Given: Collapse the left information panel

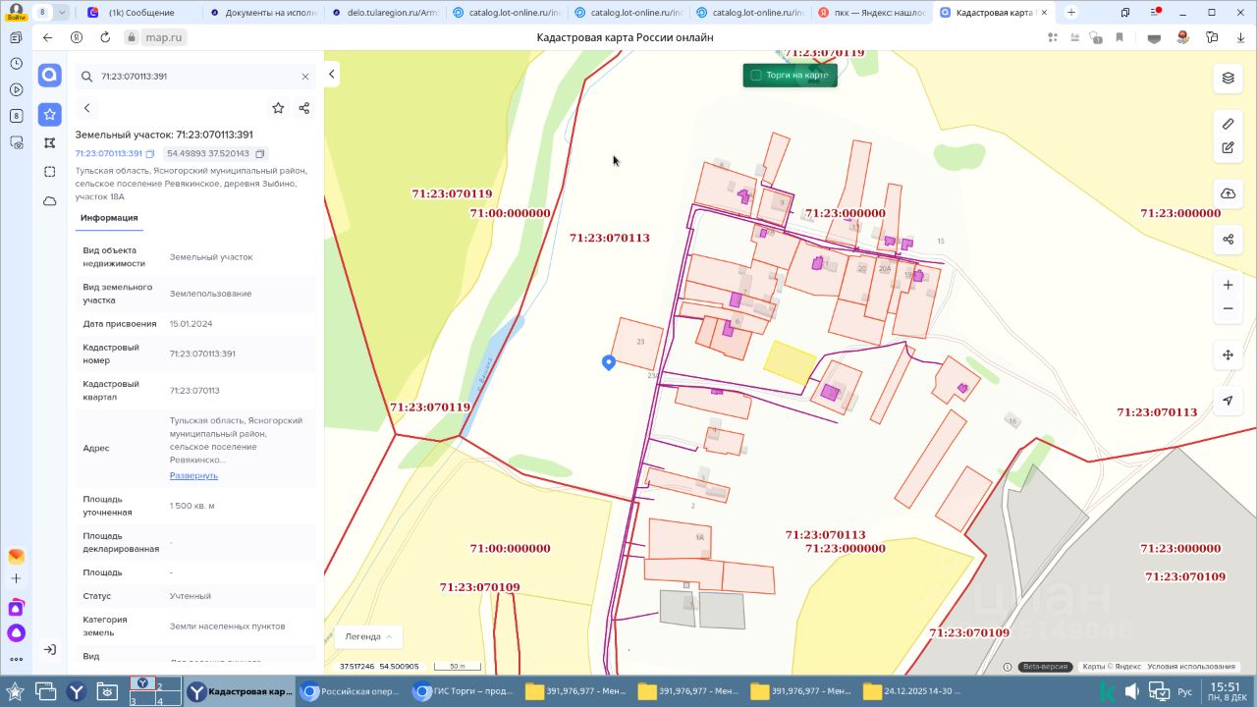Looking at the screenshot, I should [332, 75].
